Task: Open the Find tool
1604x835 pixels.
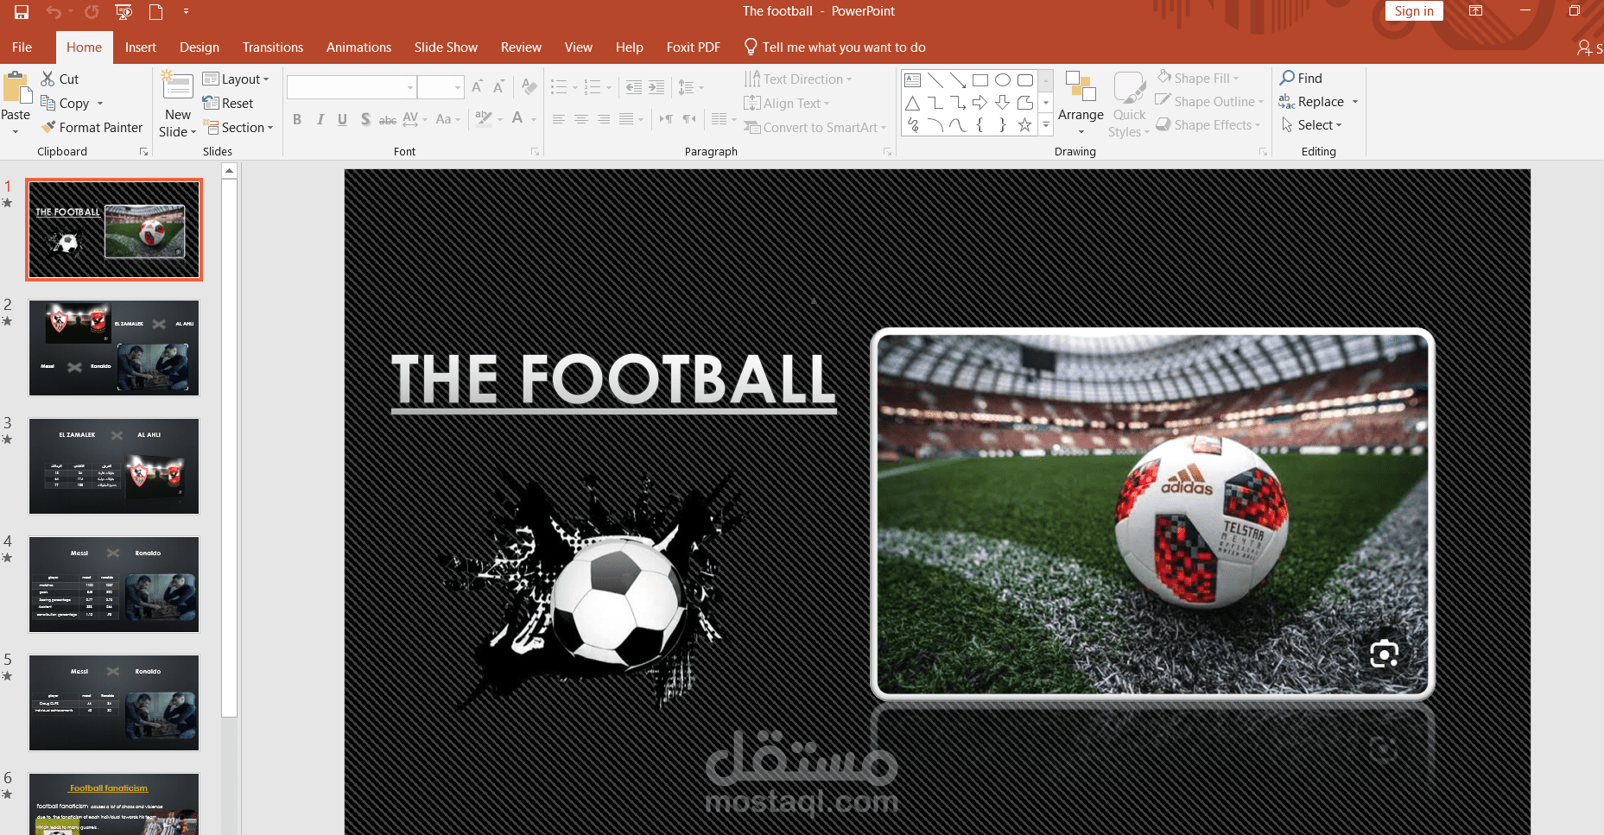Action: (x=1303, y=78)
